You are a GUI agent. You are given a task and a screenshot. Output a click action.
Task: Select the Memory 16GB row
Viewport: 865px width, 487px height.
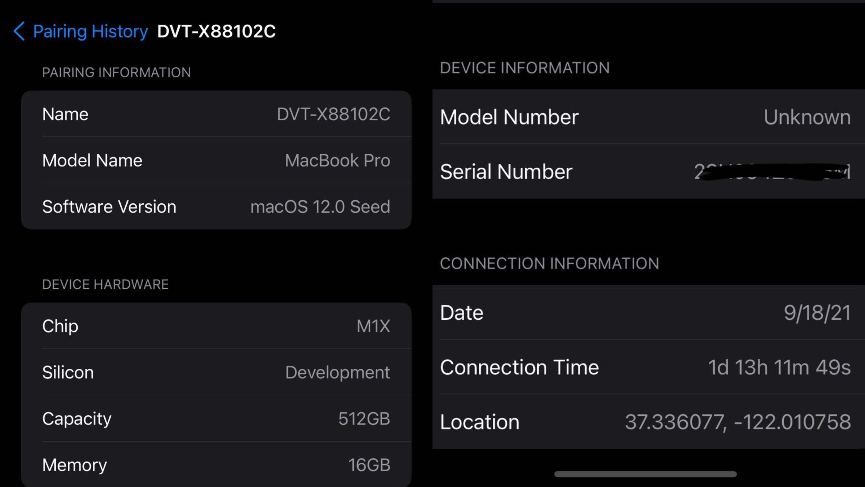[x=216, y=465]
